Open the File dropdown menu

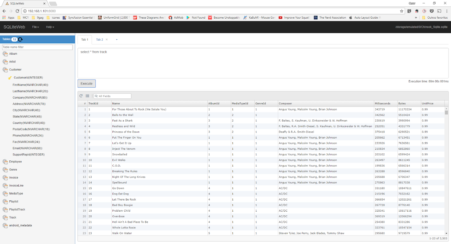[x=35, y=27]
